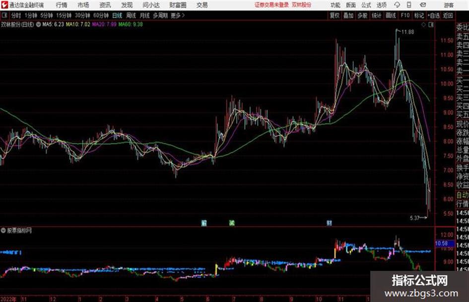Screen dimensions: 469x302
Task: Switch to the 周线 weekly tab
Action: click(x=131, y=15)
